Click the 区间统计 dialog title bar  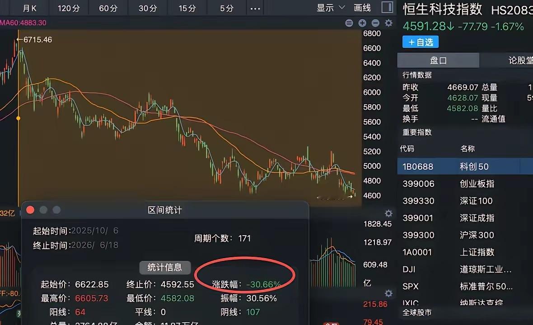165,210
